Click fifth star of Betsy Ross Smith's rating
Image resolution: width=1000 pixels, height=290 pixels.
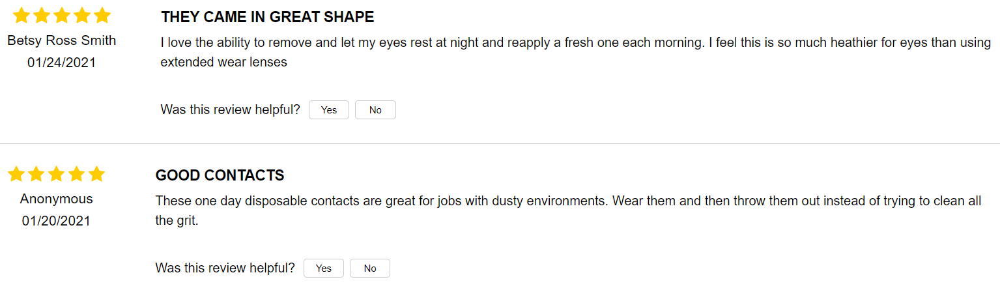click(x=102, y=16)
